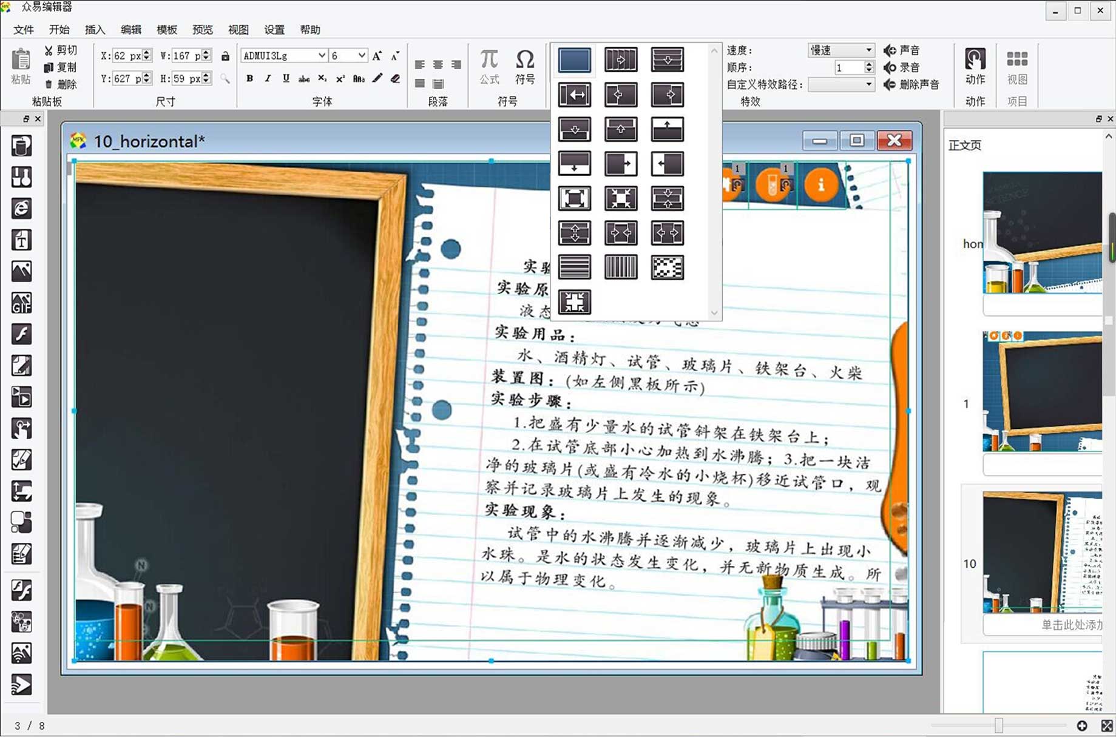Image resolution: width=1116 pixels, height=737 pixels.
Task: Toggle italic formatting
Action: coord(268,79)
